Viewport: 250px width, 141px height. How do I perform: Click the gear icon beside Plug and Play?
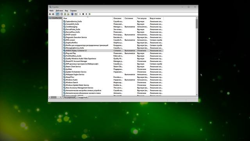[x=64, y=53]
